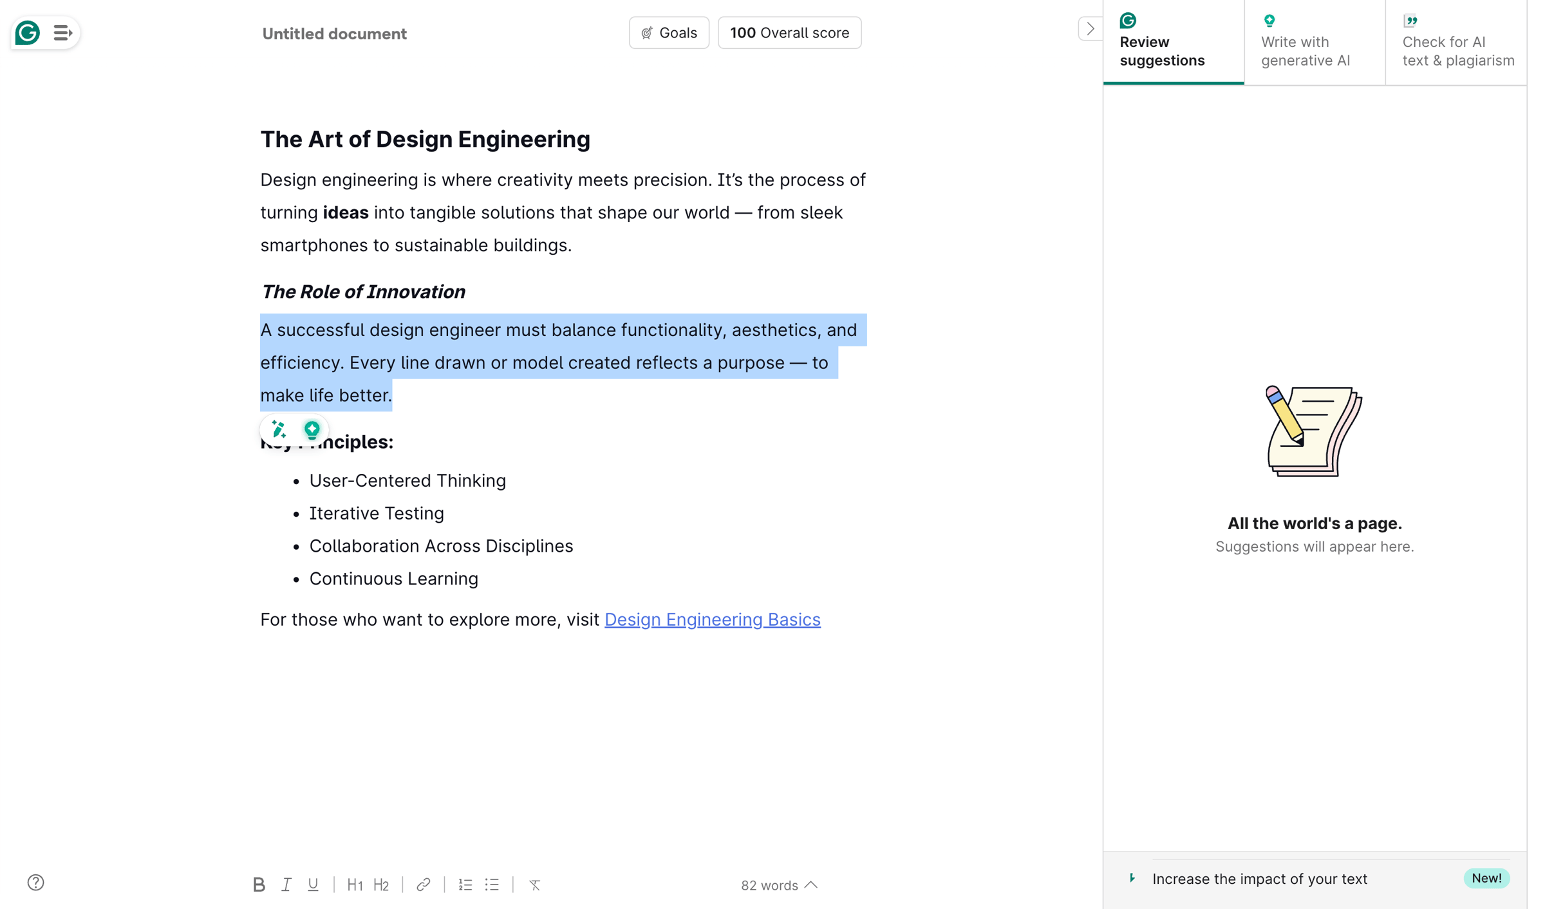Expand the 82 words count details

click(779, 885)
